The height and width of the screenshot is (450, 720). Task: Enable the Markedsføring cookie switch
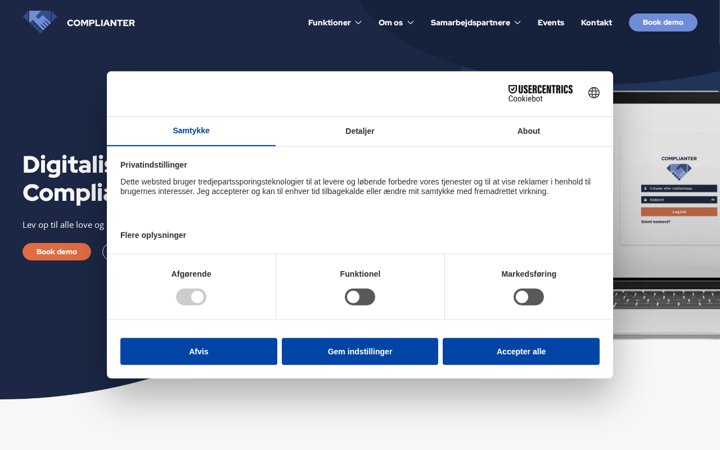(x=529, y=297)
